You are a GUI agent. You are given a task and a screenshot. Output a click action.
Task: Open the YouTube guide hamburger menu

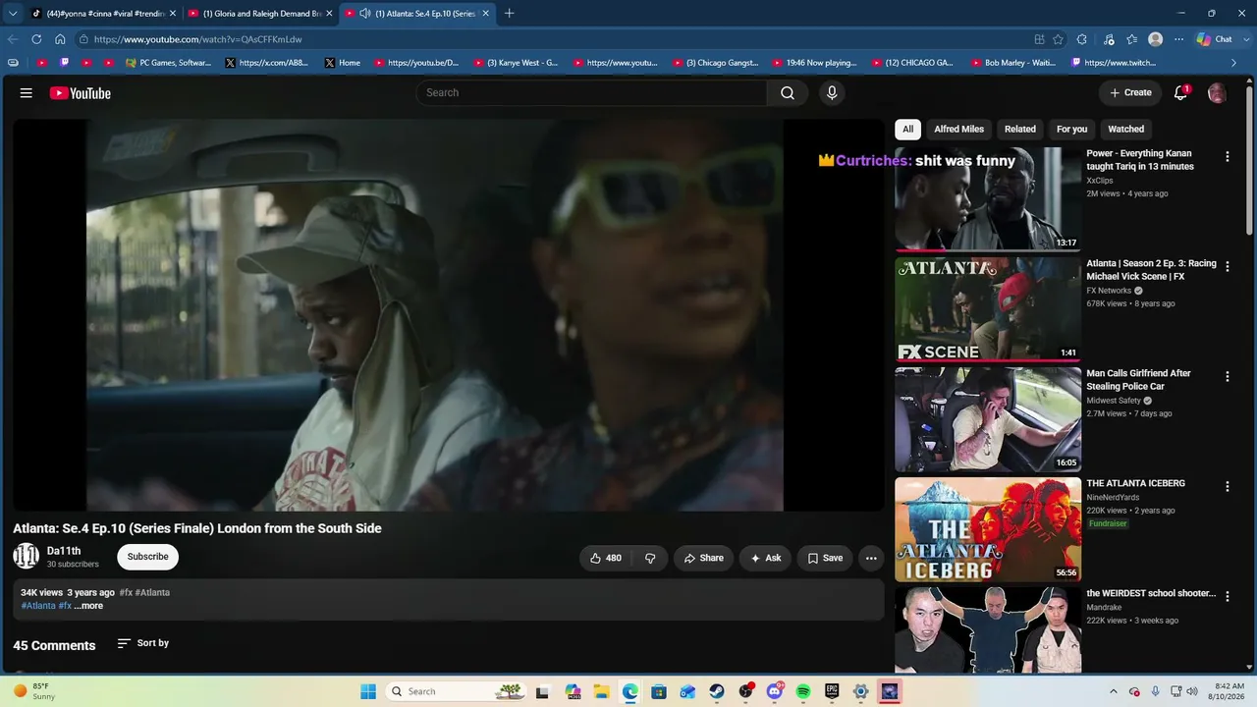tap(27, 93)
